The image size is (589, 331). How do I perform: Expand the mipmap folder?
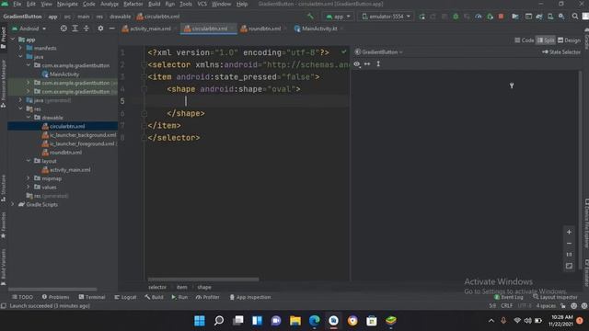(29, 178)
